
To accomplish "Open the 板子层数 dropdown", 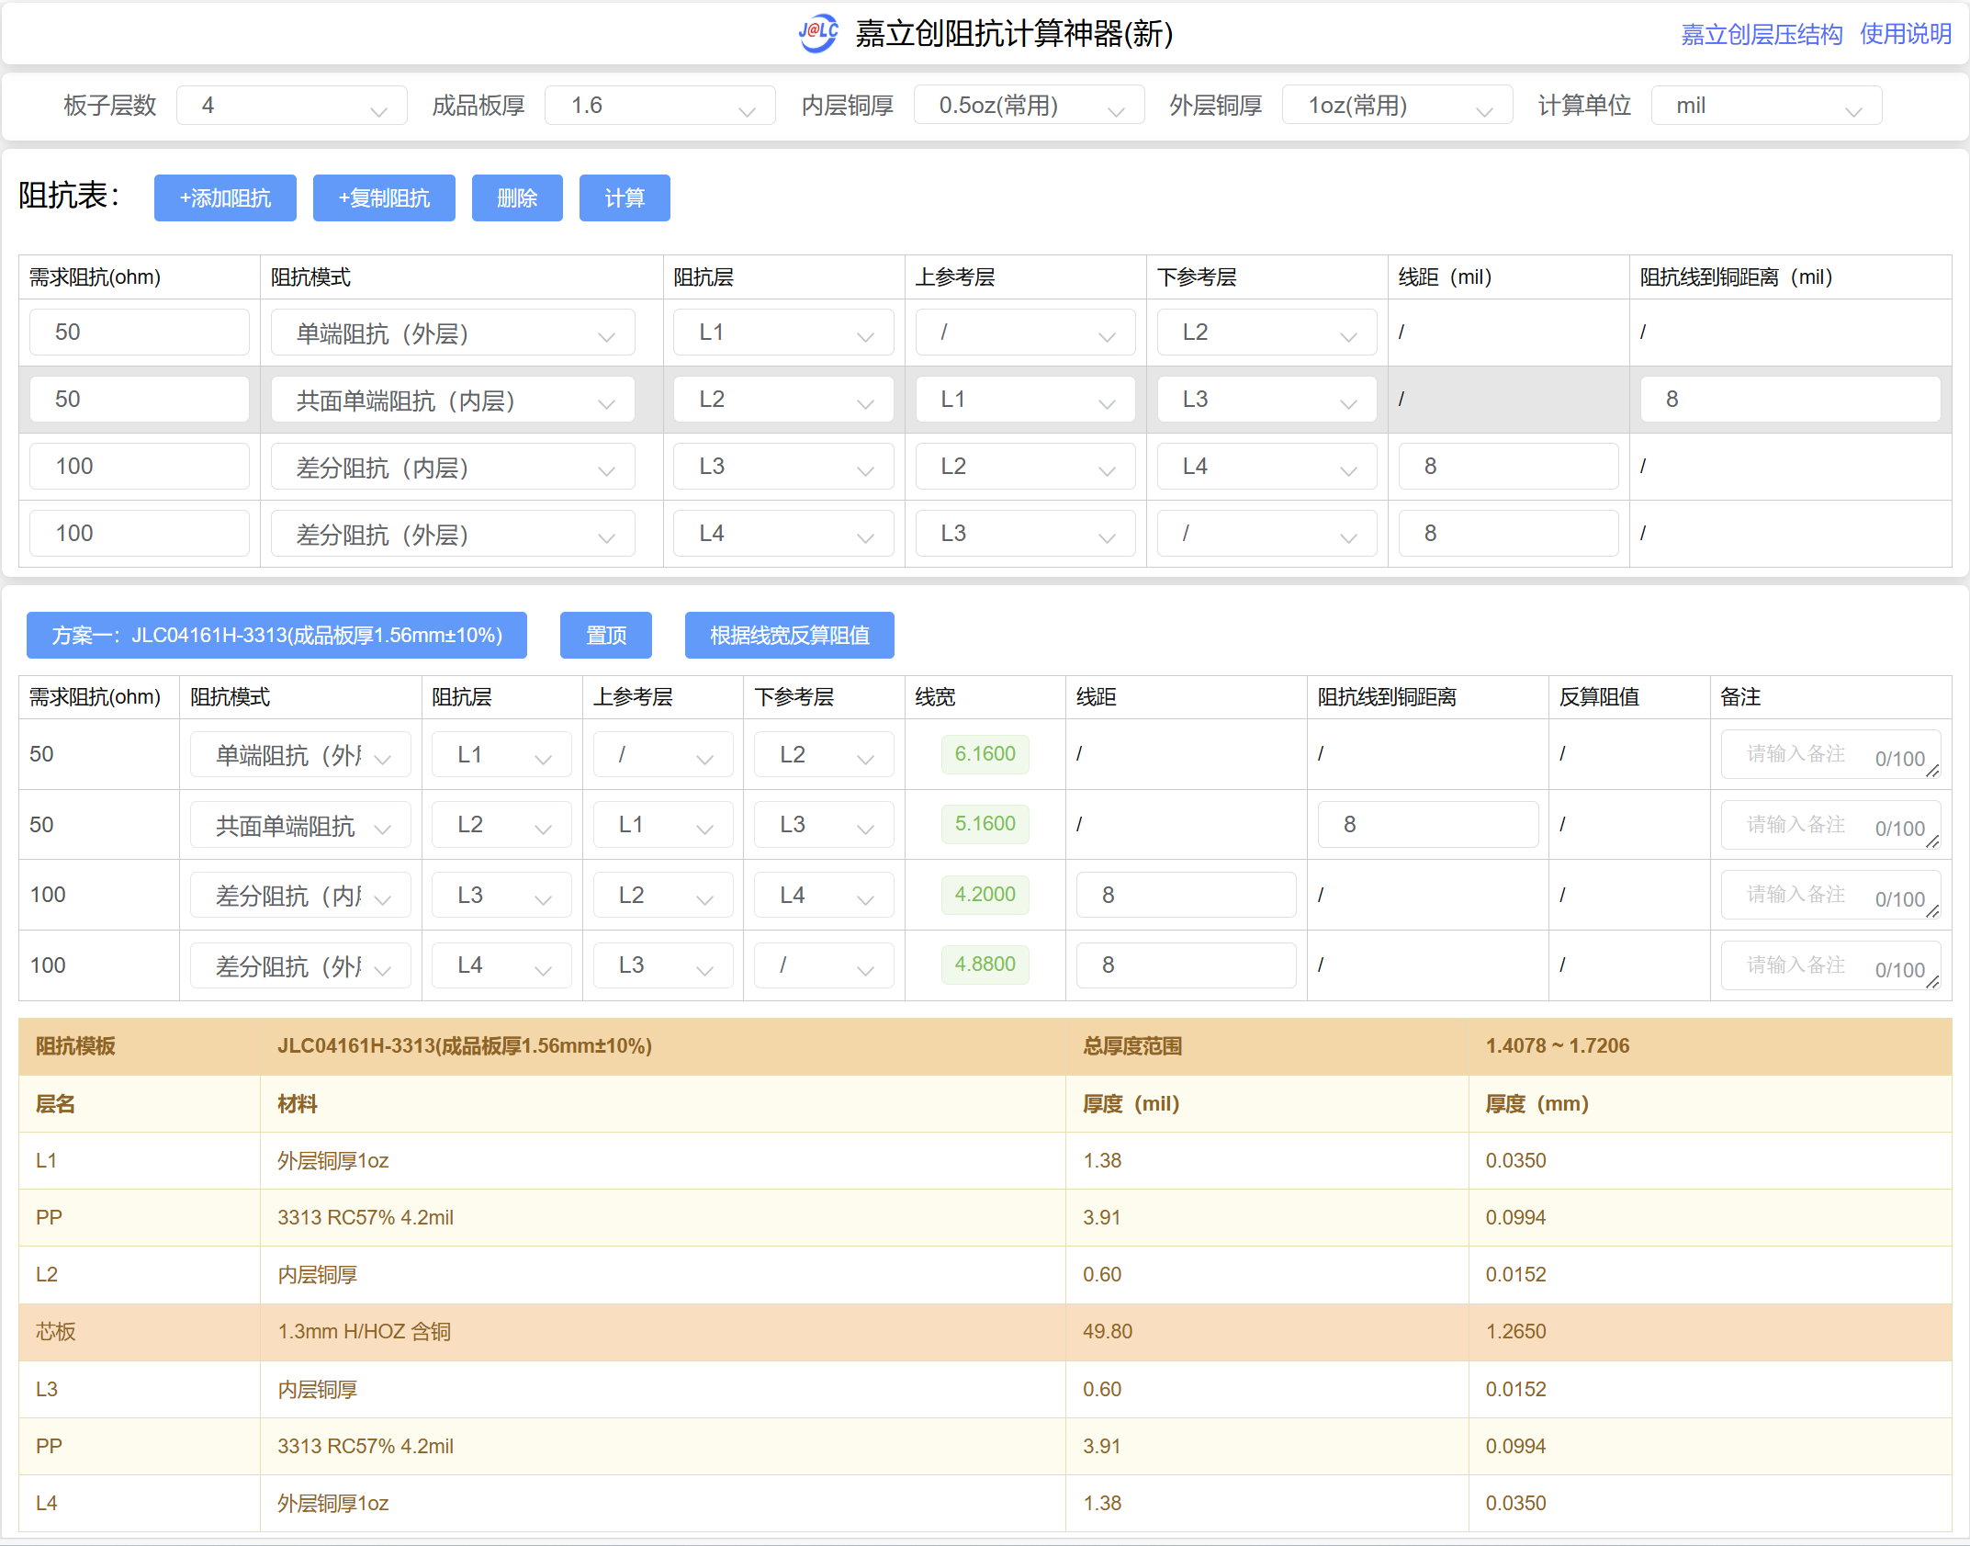I will click(x=291, y=106).
